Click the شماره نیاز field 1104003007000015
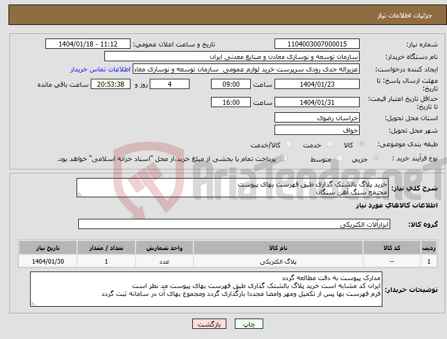 click(x=317, y=44)
